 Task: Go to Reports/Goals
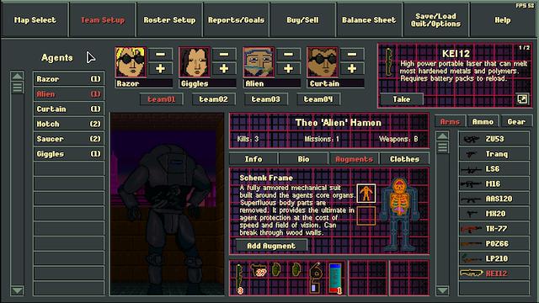[x=236, y=20]
